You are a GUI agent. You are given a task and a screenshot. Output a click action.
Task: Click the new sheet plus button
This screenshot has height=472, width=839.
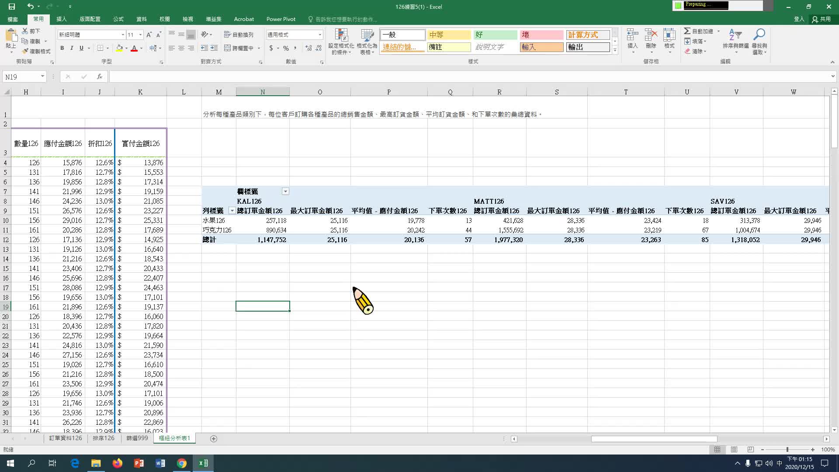(214, 438)
